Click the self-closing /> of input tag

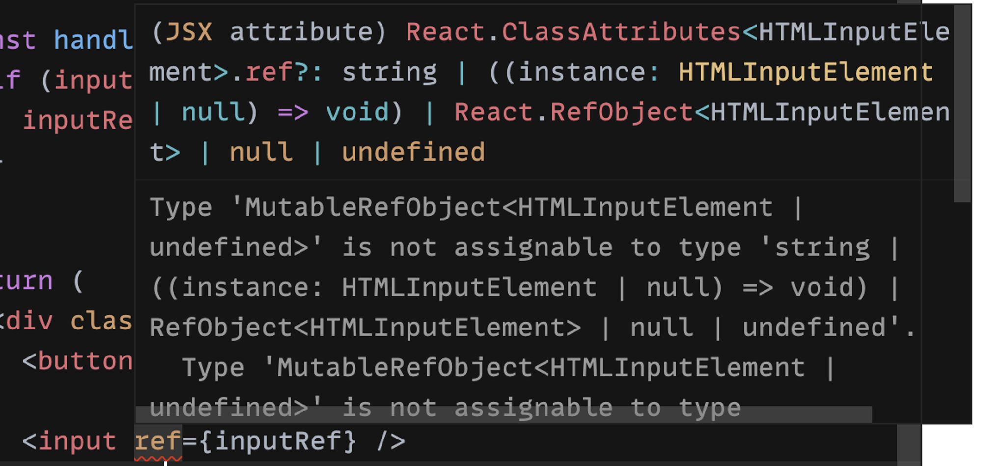tap(391, 441)
